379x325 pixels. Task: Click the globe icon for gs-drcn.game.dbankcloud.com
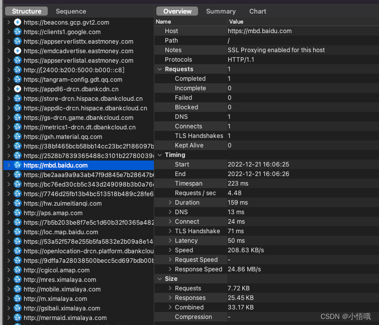pos(18,117)
